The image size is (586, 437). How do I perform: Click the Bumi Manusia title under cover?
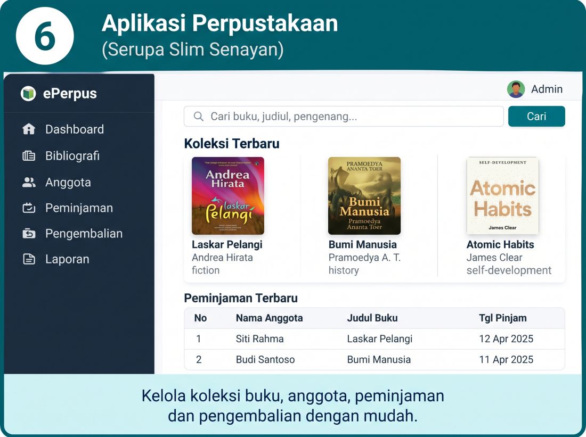(362, 245)
